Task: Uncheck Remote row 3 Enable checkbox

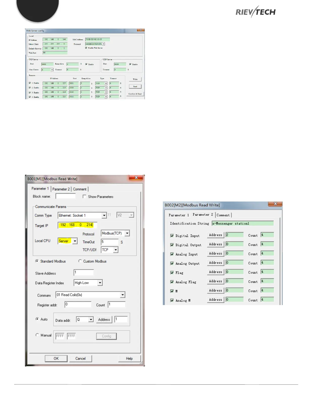Action: point(30,93)
